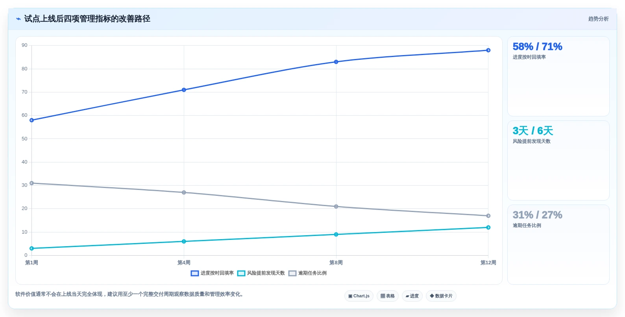Click the cyan data point at 第8周

336,234
